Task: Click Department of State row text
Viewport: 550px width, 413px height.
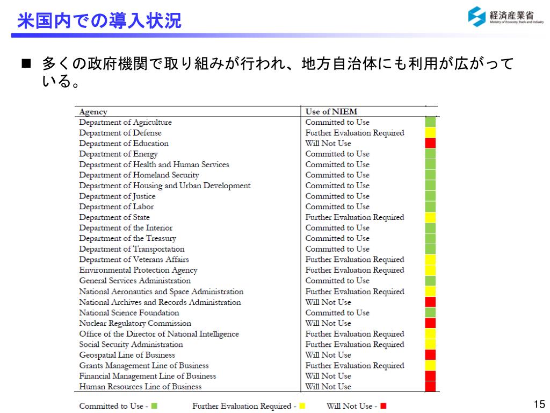Action: (114, 217)
